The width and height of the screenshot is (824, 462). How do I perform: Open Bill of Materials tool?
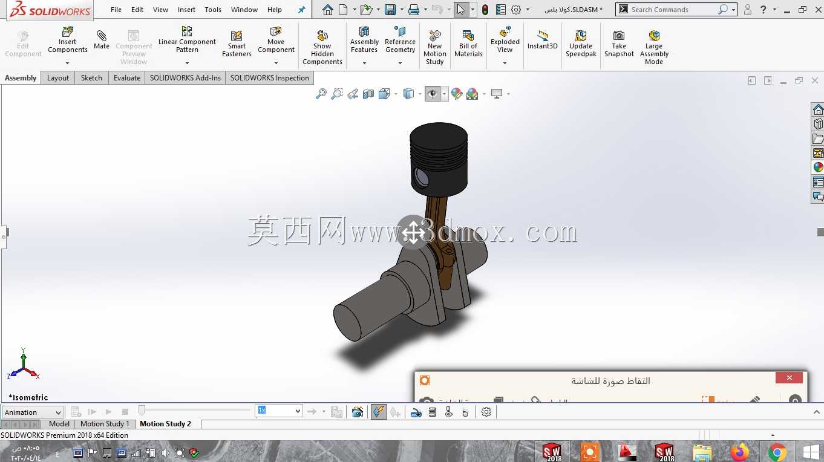(468, 44)
